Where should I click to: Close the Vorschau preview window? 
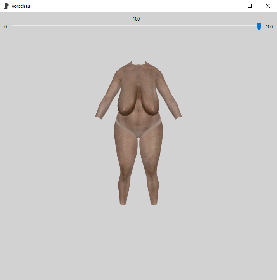click(268, 6)
